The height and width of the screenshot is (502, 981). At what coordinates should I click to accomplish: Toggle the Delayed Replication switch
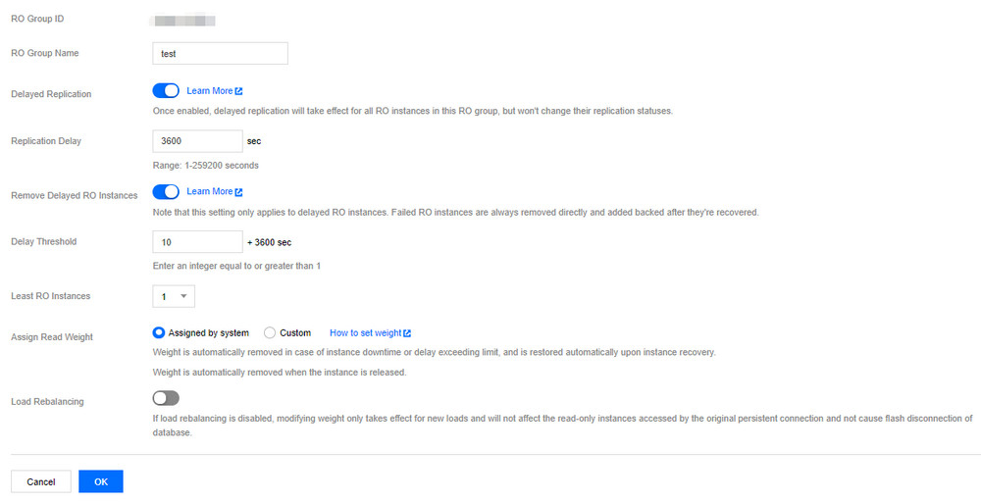[x=166, y=91]
